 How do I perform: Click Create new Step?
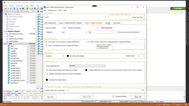137,17
